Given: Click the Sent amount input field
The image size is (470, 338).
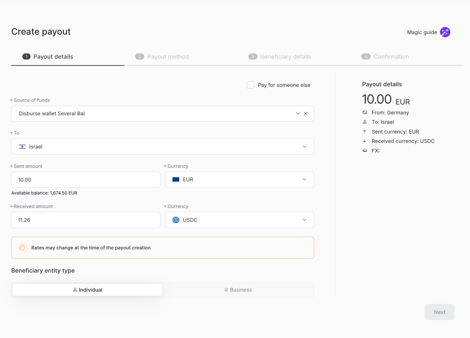Looking at the screenshot, I should pyautogui.click(x=86, y=180).
